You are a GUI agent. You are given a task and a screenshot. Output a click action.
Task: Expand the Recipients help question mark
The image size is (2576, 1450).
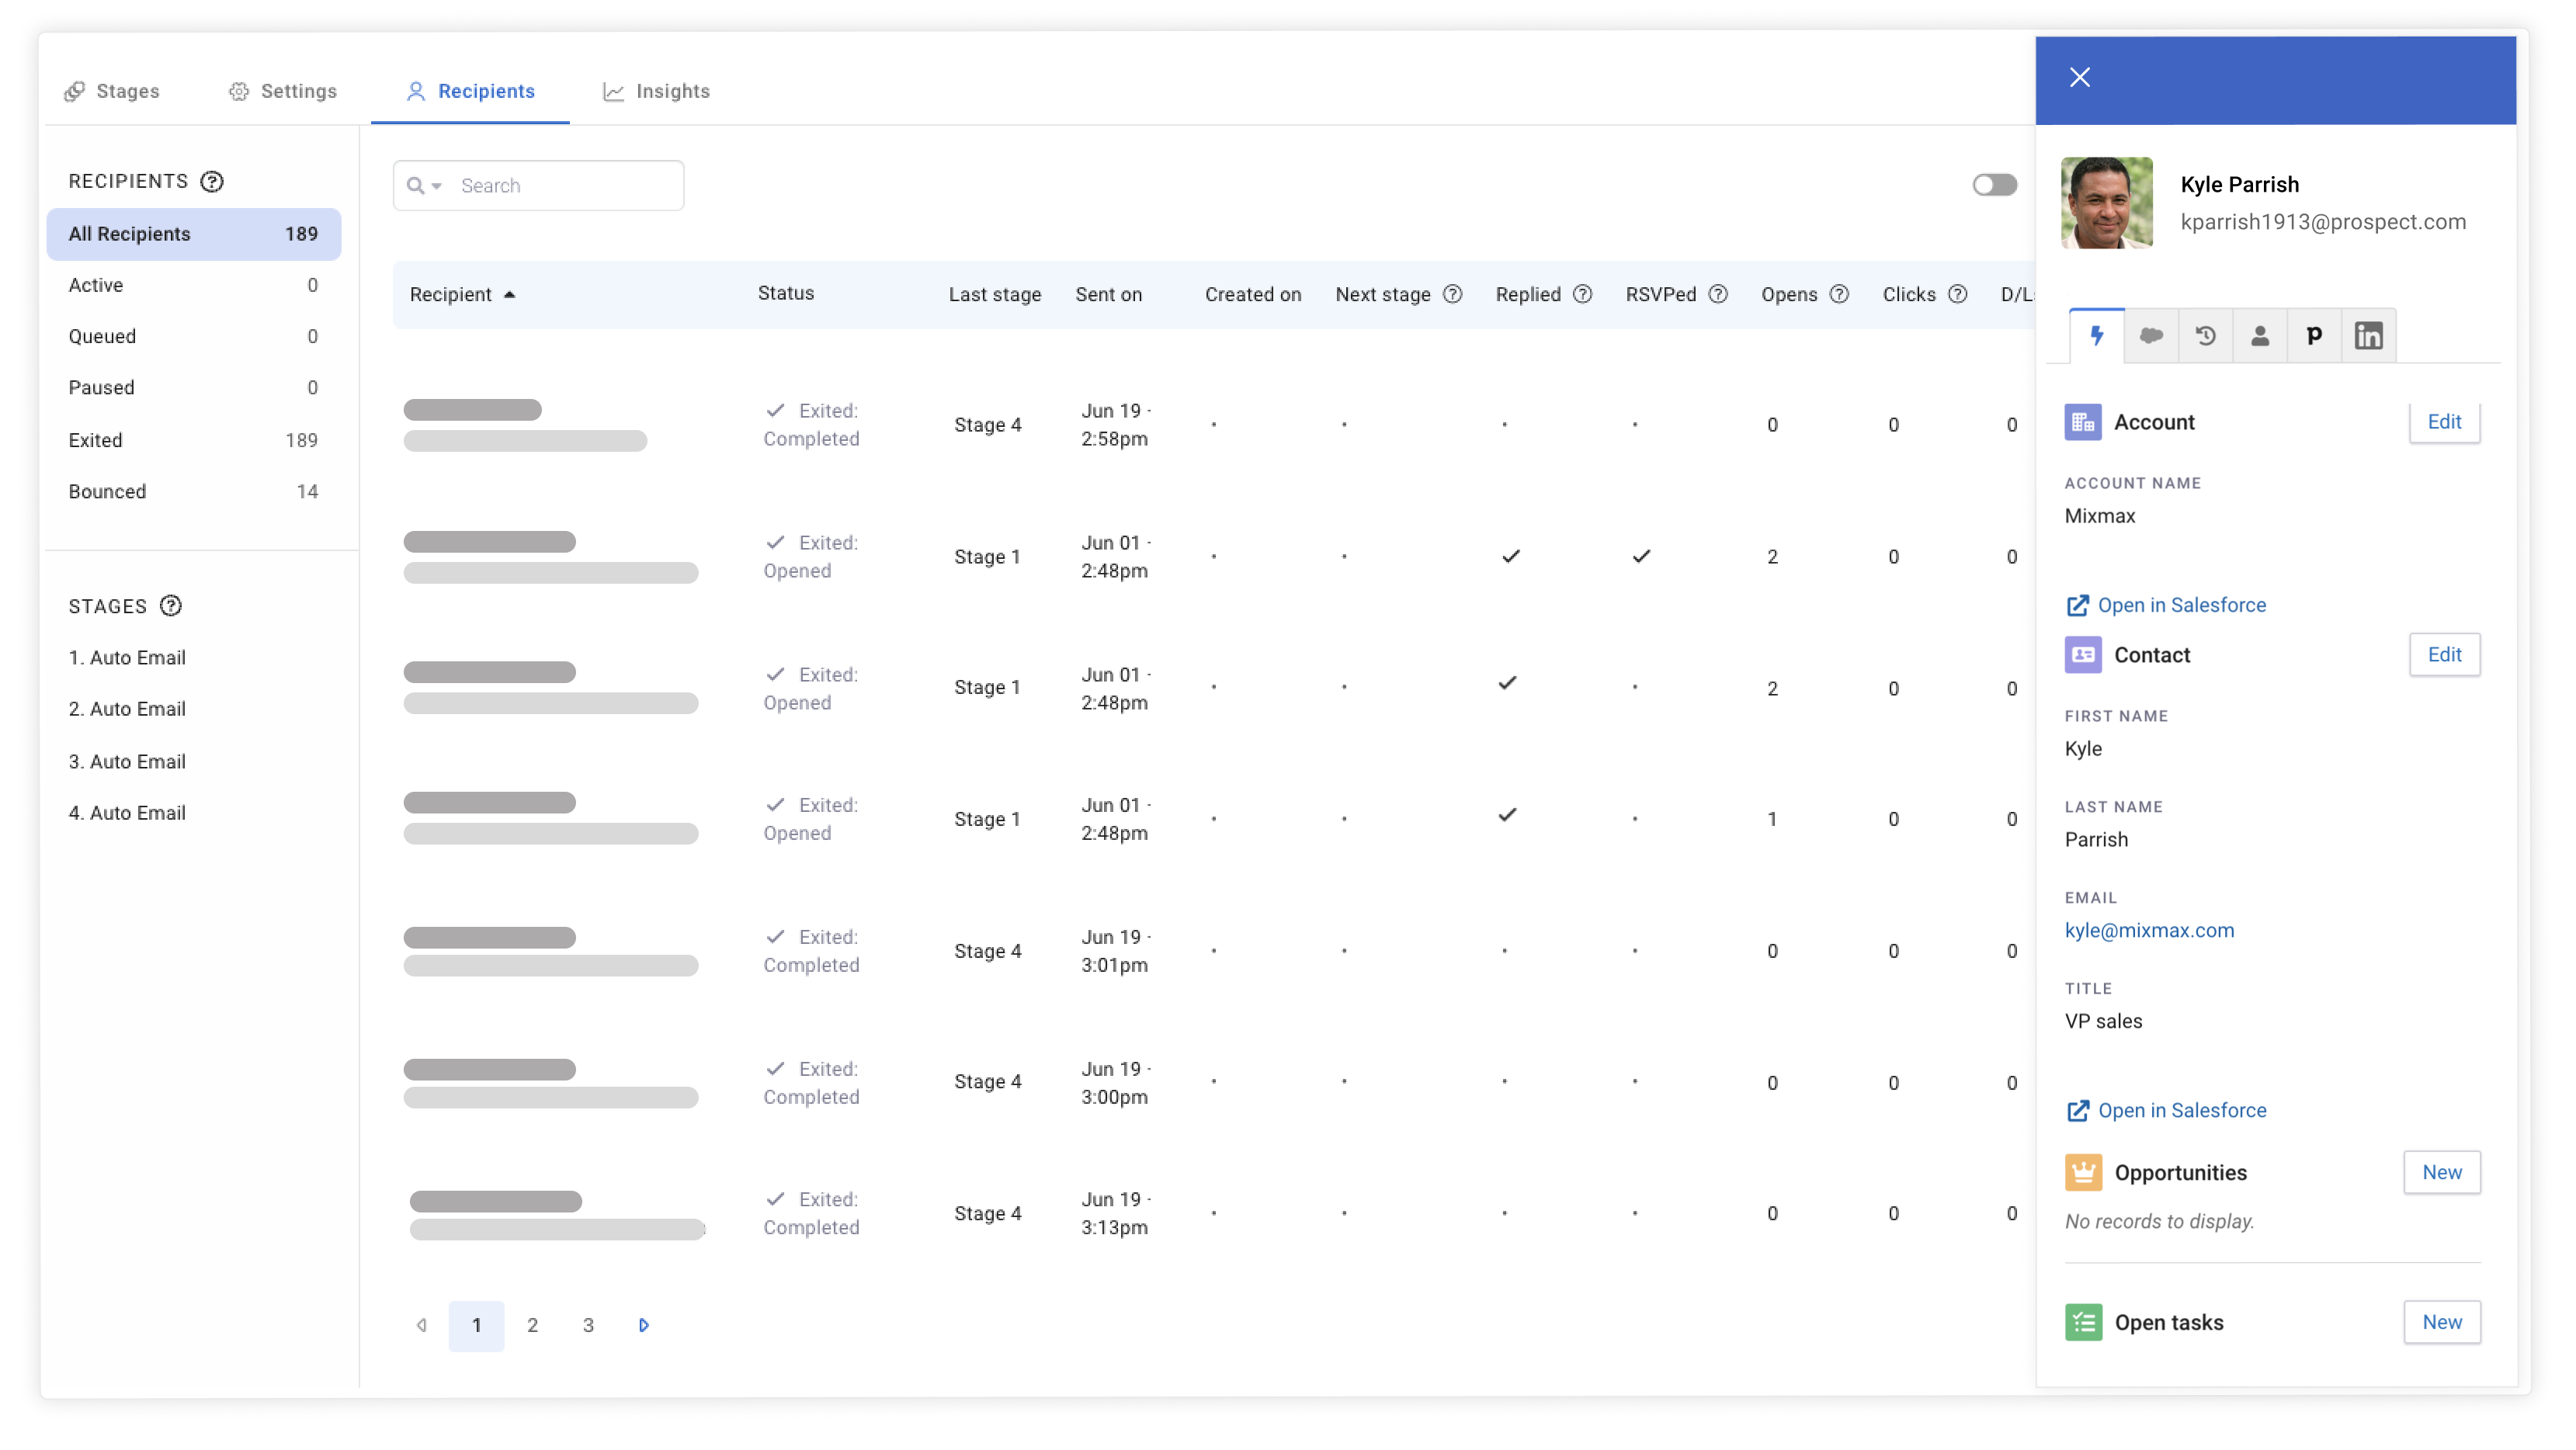point(212,179)
